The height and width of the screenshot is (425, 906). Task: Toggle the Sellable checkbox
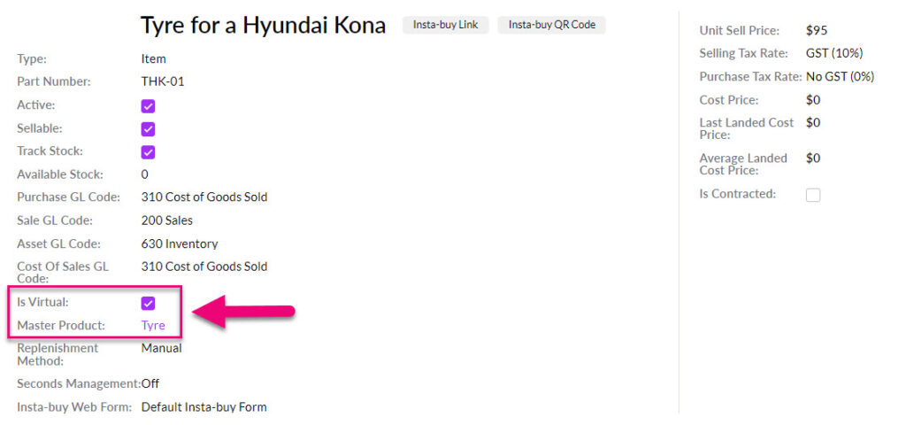148,128
